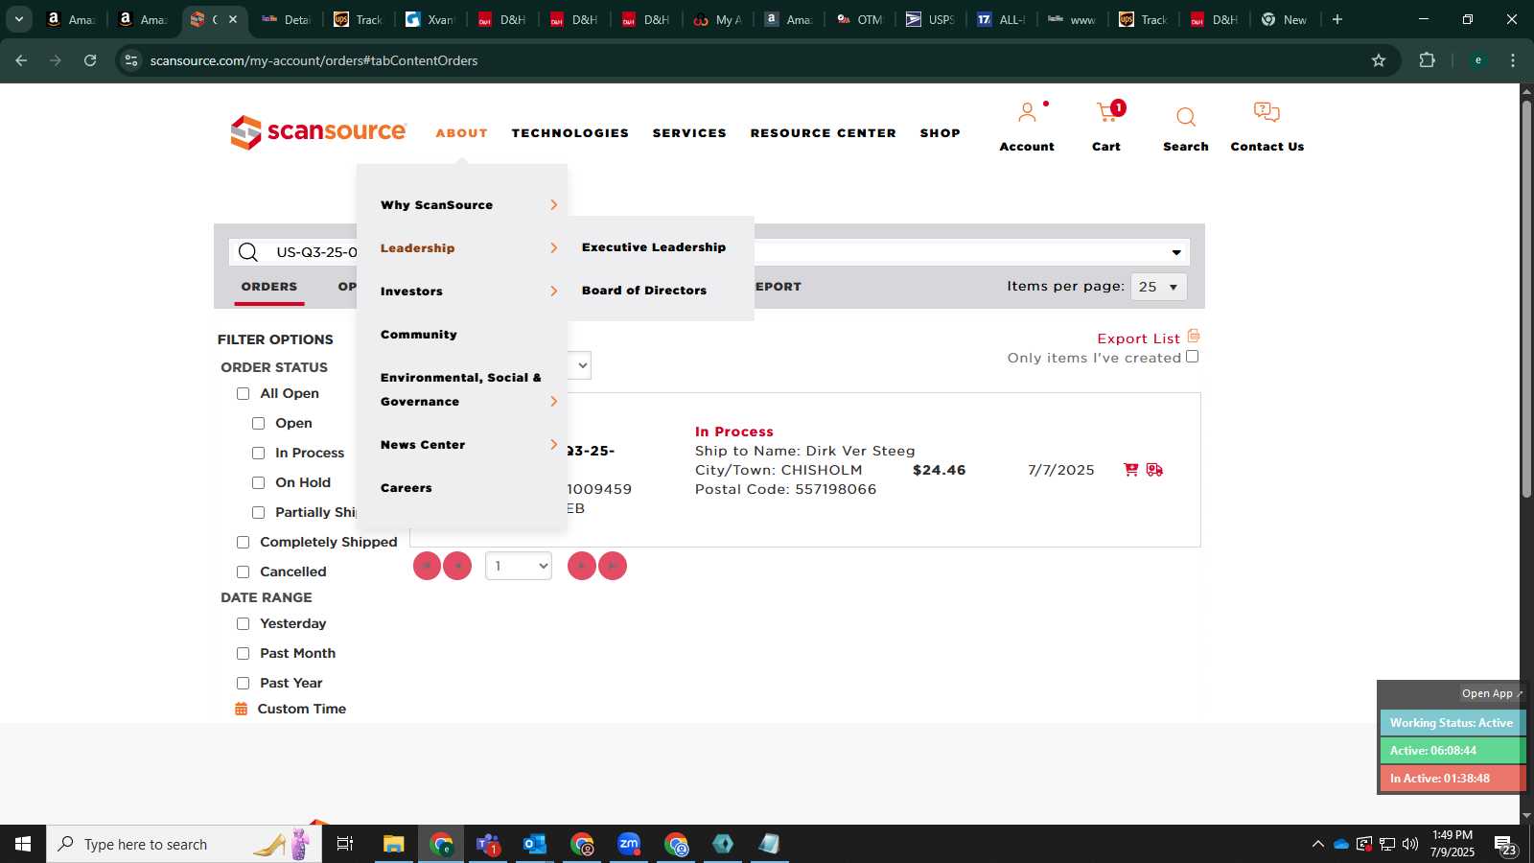Reload the page
The height and width of the screenshot is (863, 1534).
point(90,60)
